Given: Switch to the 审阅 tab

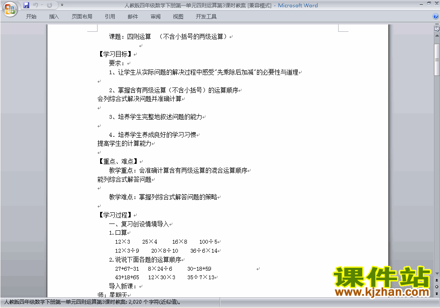Looking at the screenshot, I should tap(156, 17).
